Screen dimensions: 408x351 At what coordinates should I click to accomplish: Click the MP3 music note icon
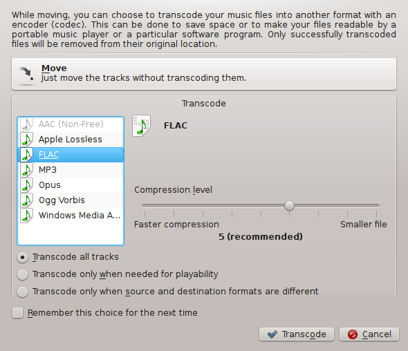27,170
